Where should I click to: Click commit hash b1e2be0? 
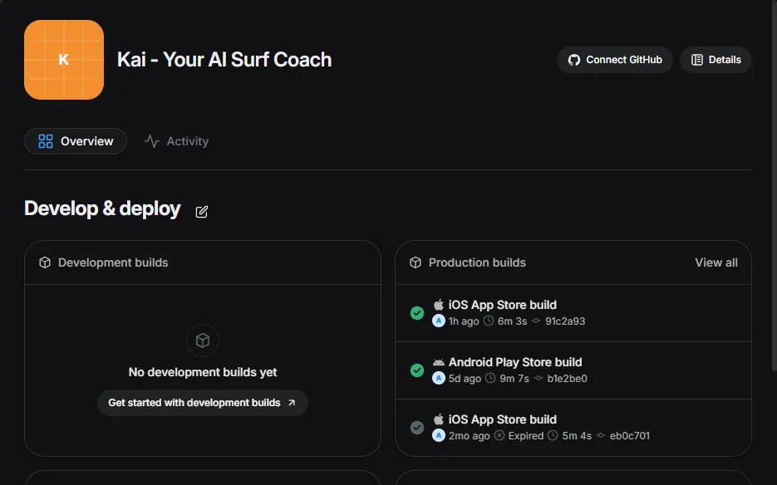pyautogui.click(x=567, y=379)
